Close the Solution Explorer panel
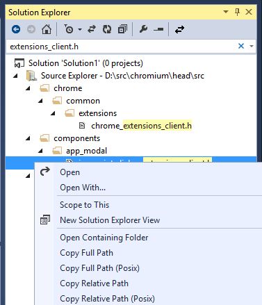The image size is (262, 305). coord(249,12)
